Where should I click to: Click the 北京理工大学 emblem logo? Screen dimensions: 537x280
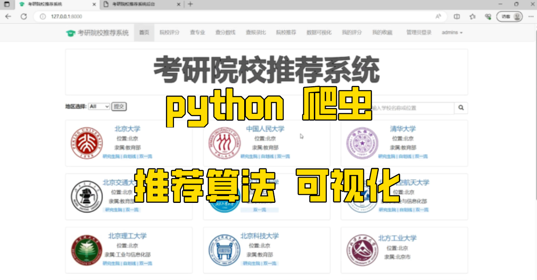(x=87, y=250)
